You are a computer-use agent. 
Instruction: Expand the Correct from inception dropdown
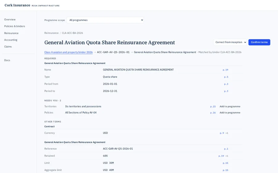230,42
